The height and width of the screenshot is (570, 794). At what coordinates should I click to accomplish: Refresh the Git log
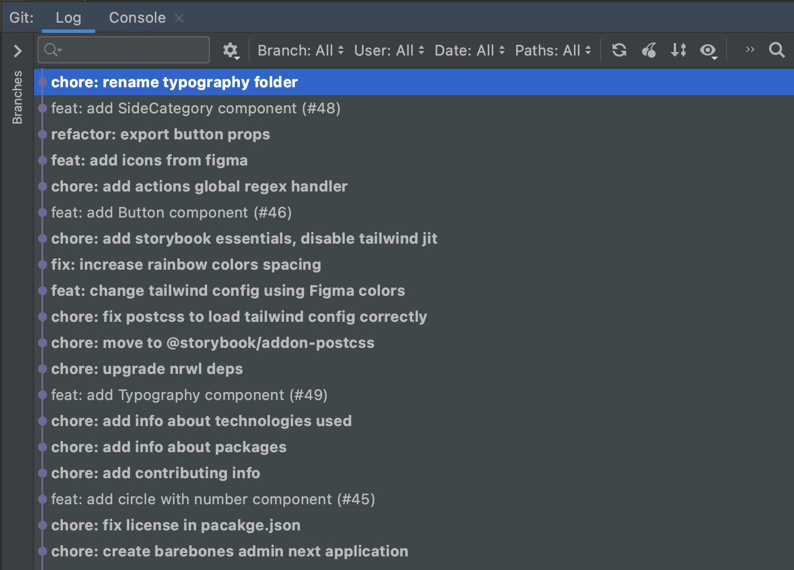[619, 50]
